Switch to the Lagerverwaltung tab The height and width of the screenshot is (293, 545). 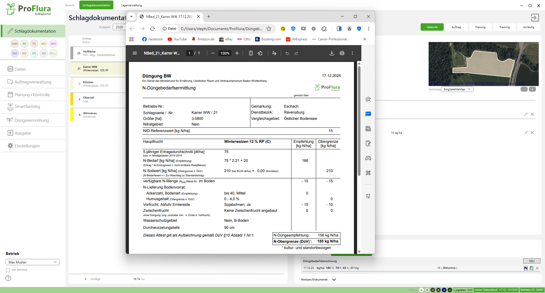(131, 5)
